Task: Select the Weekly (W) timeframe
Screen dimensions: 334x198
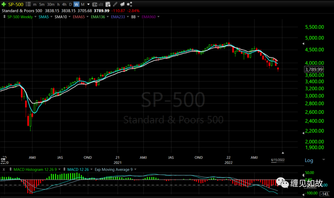Action: tap(76, 4)
